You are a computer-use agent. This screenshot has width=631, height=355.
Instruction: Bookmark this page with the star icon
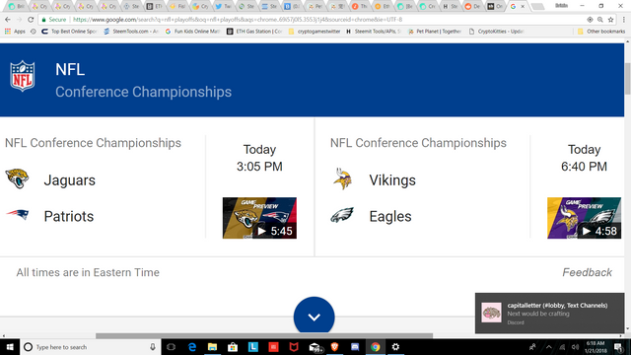pos(610,20)
